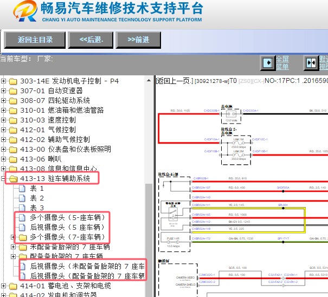Expand the 310-03 速度控制 node
Viewport: 328px width, 297px height.
3,120
